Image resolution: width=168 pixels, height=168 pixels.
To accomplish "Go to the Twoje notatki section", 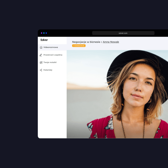I will (x=50, y=62).
